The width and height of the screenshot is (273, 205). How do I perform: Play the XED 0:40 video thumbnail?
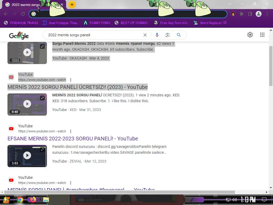[27, 104]
